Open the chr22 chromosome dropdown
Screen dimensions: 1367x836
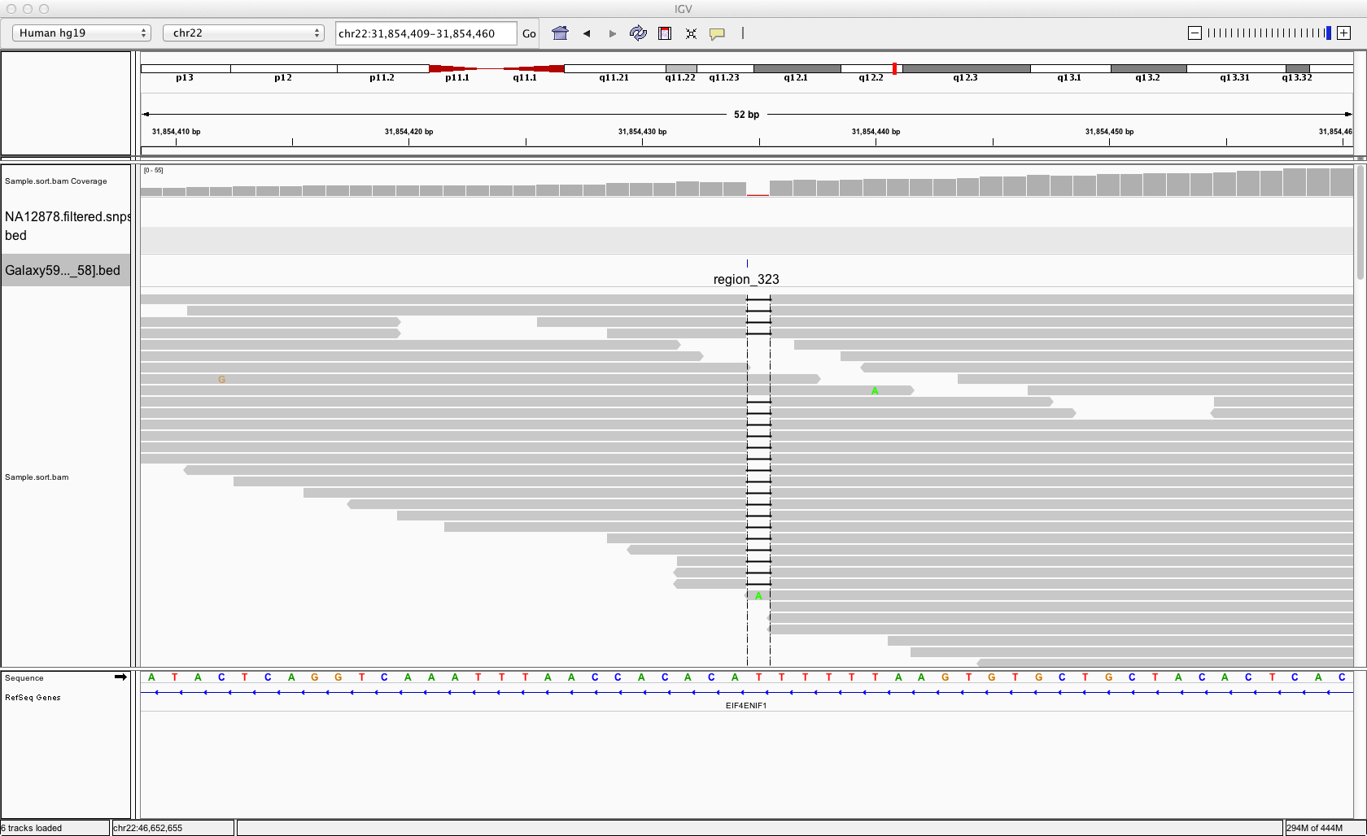[x=243, y=33]
